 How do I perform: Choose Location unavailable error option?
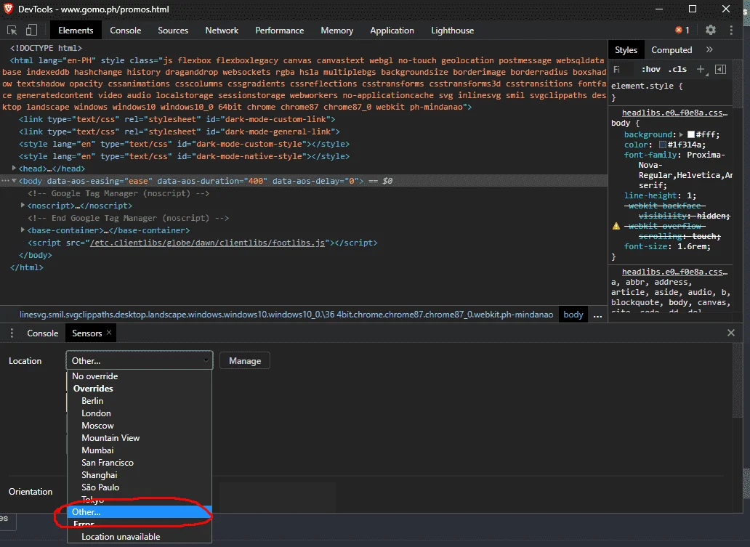(x=140, y=537)
